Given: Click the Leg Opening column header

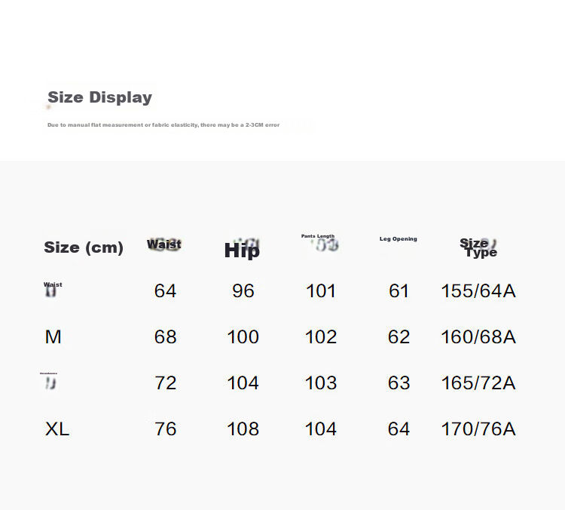Looking at the screenshot, I should pyautogui.click(x=399, y=239).
